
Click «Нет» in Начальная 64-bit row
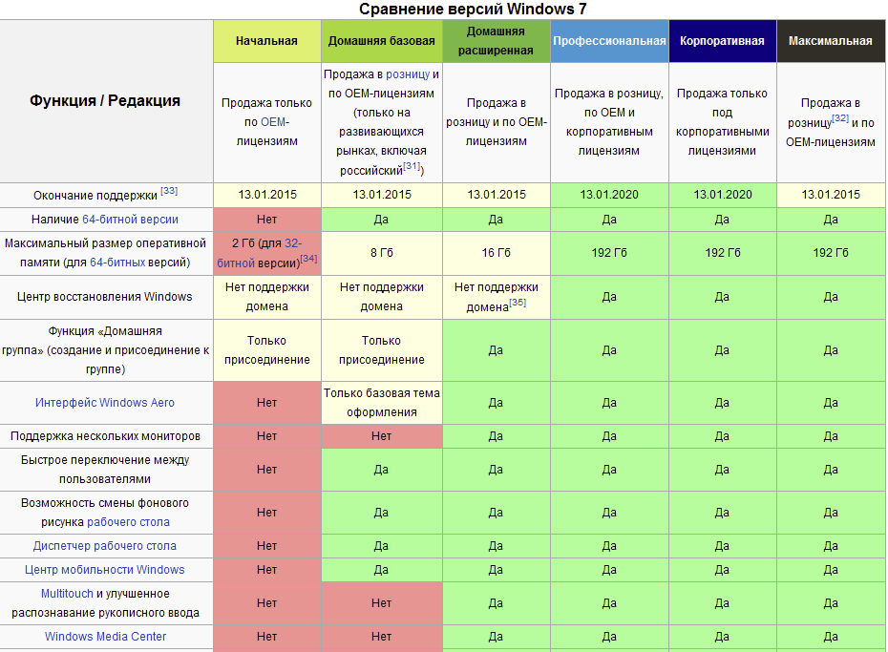[x=267, y=219]
